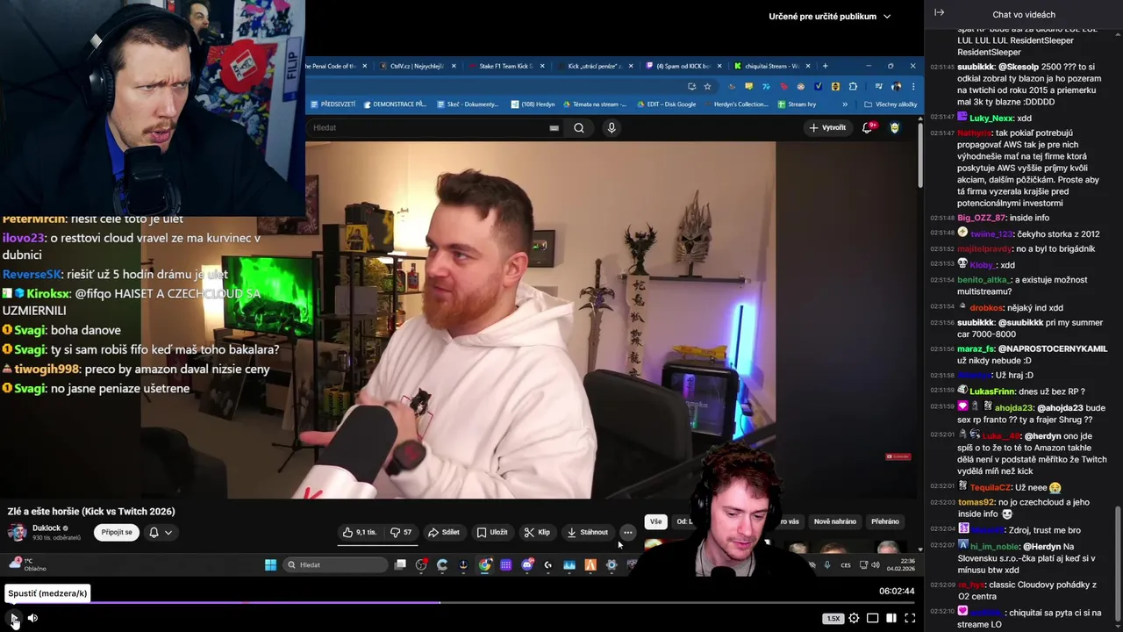Viewport: 1123px width, 632px height.
Task: Like the Duklock video (9,1 tis.)
Action: [x=359, y=532]
